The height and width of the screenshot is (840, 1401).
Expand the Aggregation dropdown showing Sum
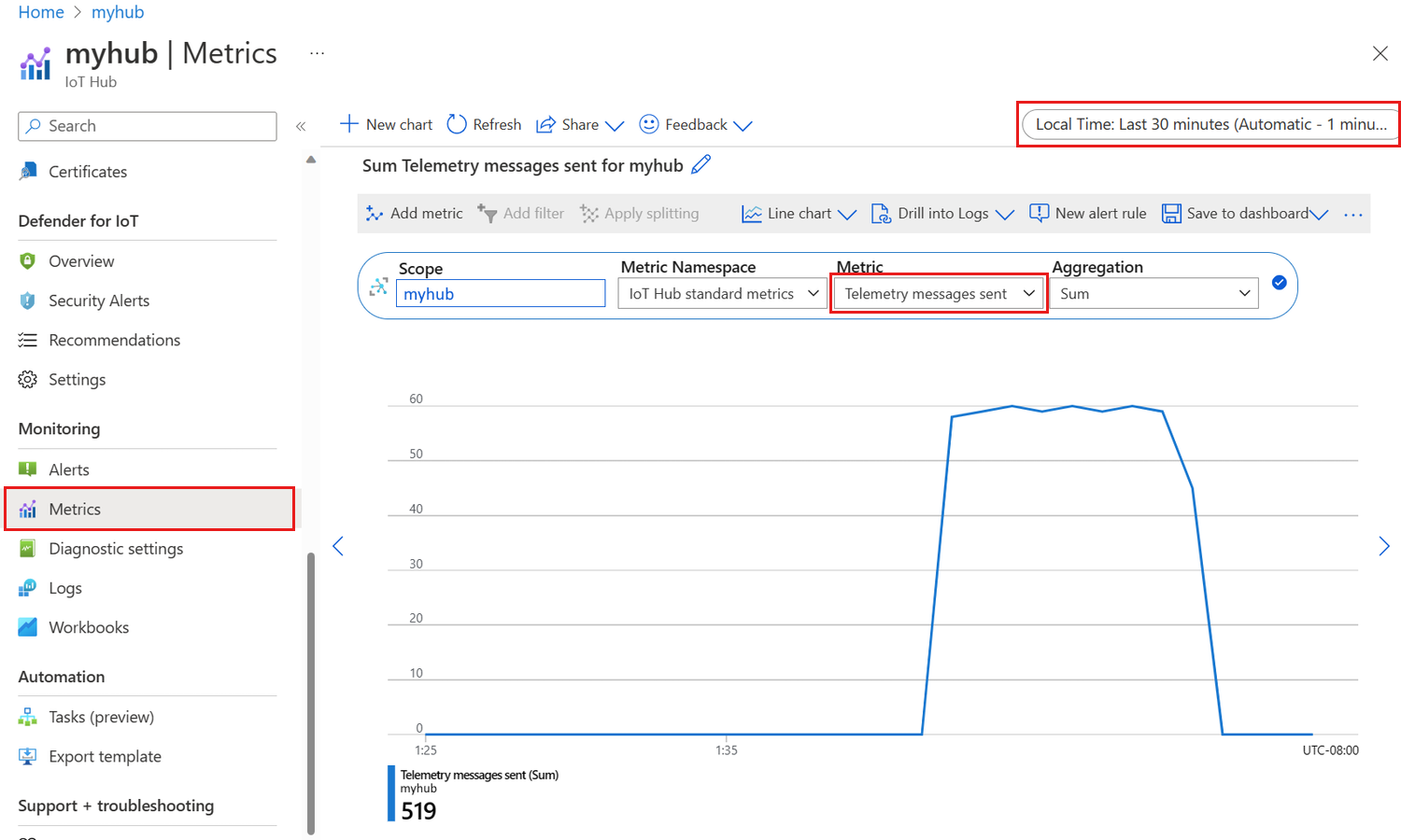1155,293
